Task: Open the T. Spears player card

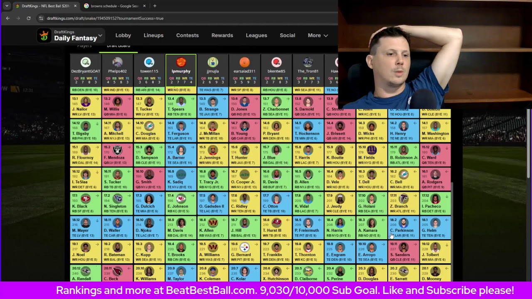Action: (181, 106)
